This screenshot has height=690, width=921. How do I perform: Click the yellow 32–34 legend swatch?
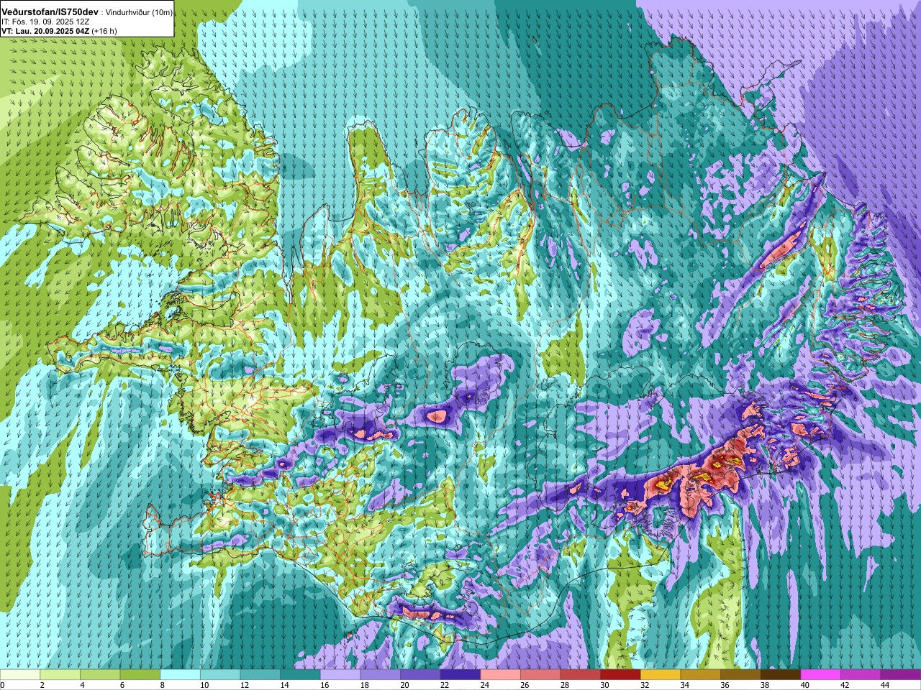coord(661,675)
